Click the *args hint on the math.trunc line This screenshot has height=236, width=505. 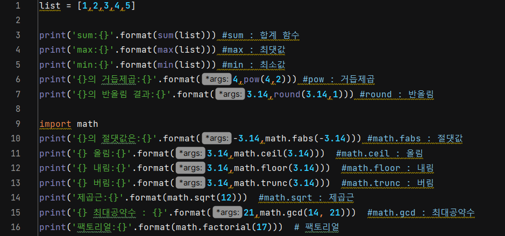(190, 183)
